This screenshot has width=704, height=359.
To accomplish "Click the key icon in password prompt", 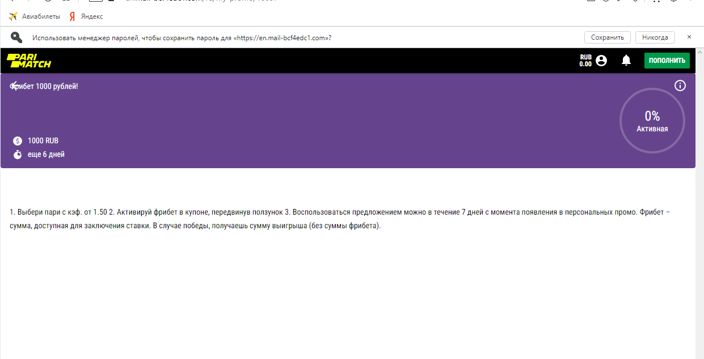I will click(x=16, y=37).
